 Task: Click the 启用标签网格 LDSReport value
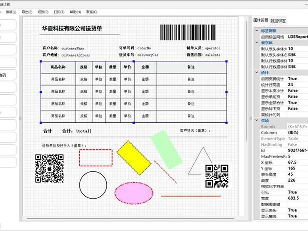297,37
